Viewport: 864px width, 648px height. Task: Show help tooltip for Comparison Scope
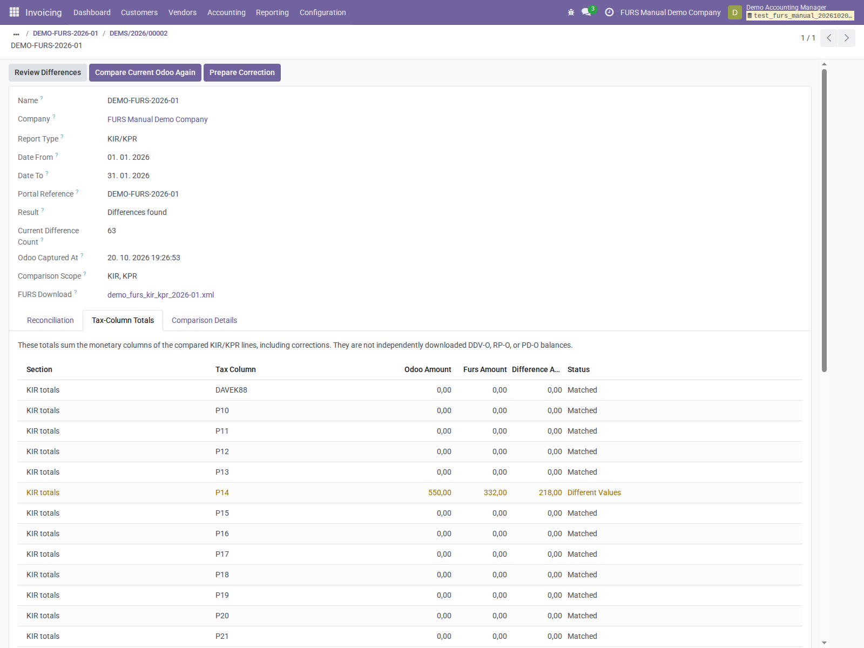pos(85,274)
